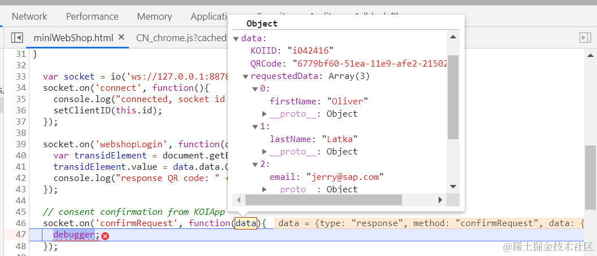
Task: Toggle the file navigator sidebar icon
Action: [17, 38]
